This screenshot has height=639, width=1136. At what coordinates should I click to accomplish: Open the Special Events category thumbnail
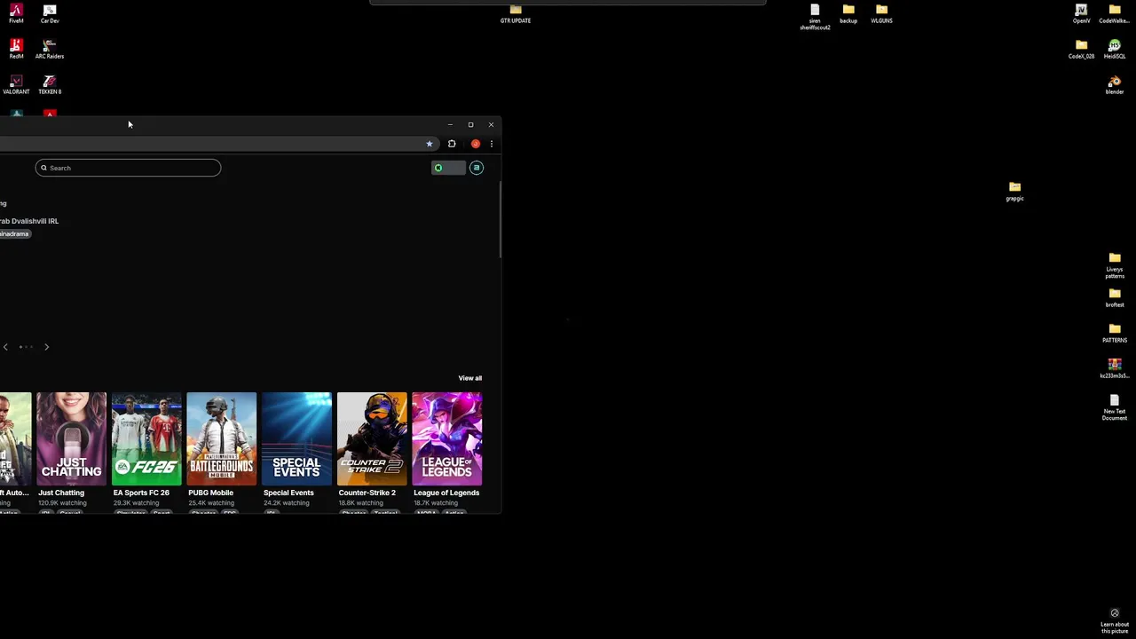tap(297, 438)
